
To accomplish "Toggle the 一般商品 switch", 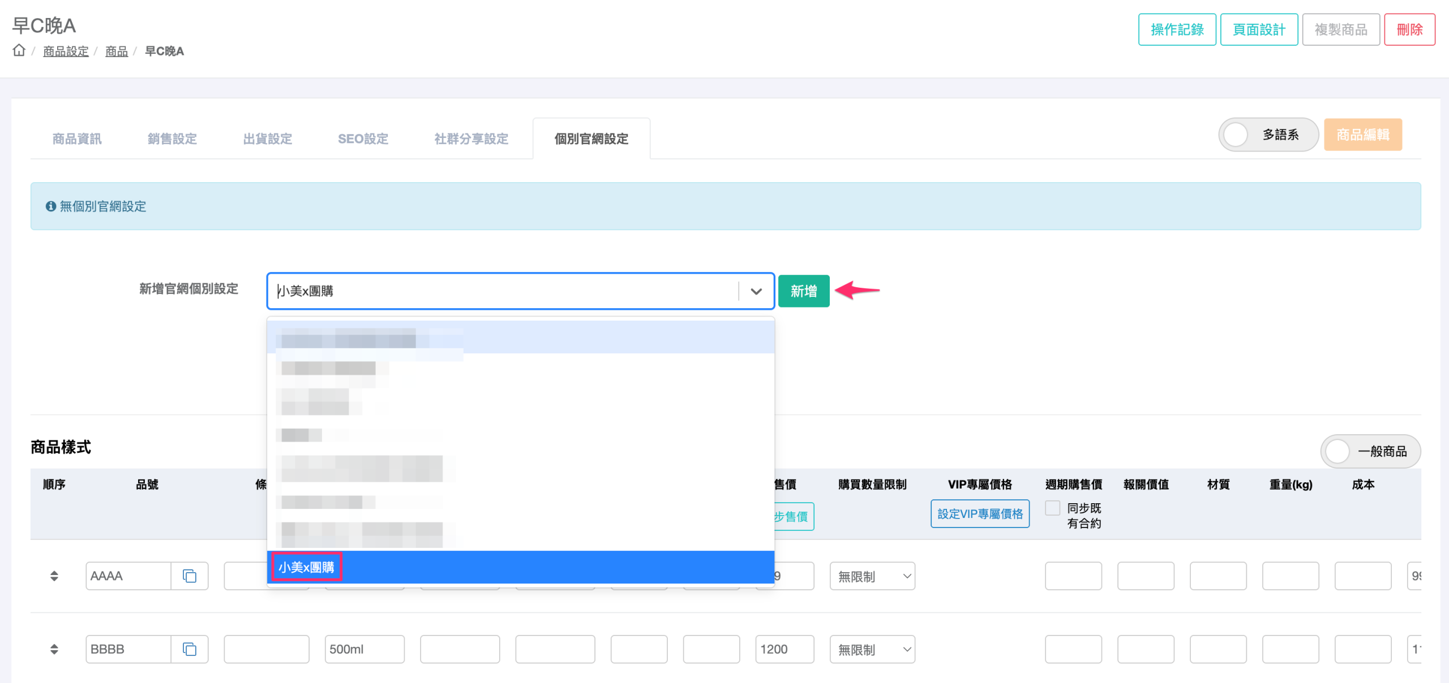I will click(1338, 451).
